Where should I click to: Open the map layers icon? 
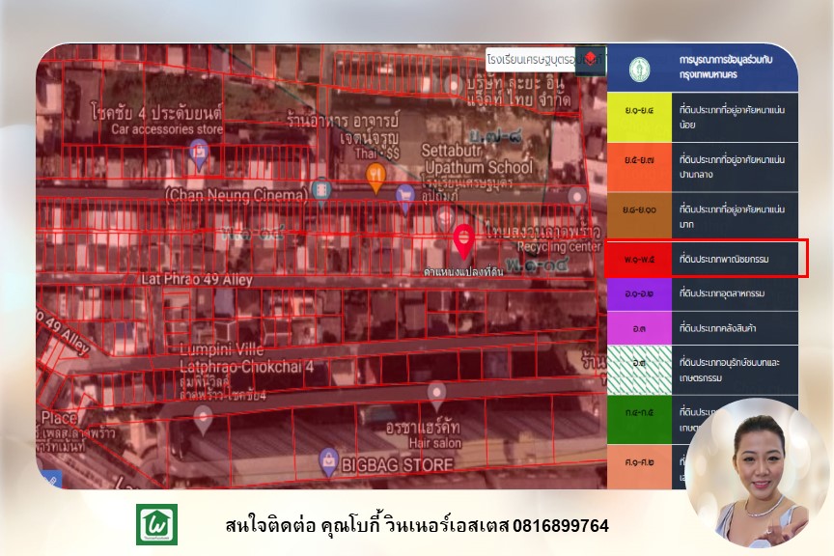click(590, 59)
